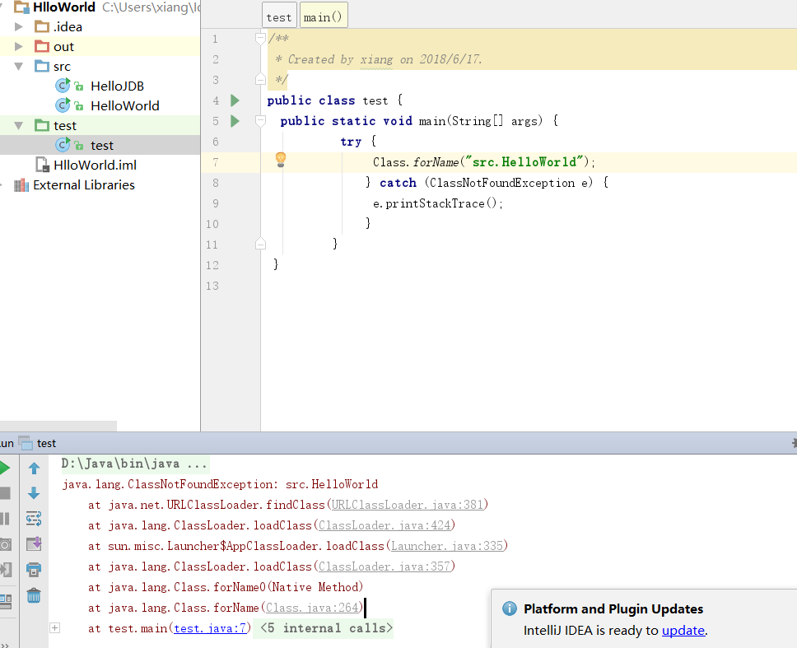Open run panel settings gear
797x648 pixels.
point(794,443)
